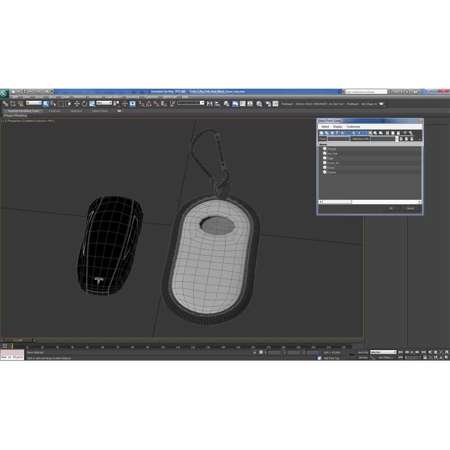Screen dimensions: 450x450
Task: Open the key mode Selected dropdown
Action: (383, 352)
